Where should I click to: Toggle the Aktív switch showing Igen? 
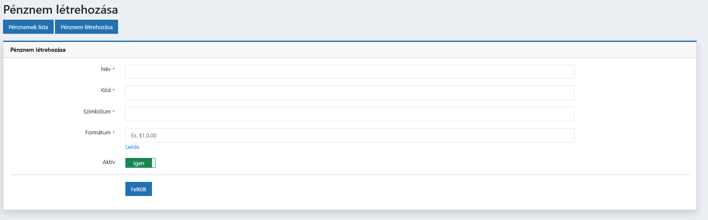pyautogui.click(x=140, y=163)
